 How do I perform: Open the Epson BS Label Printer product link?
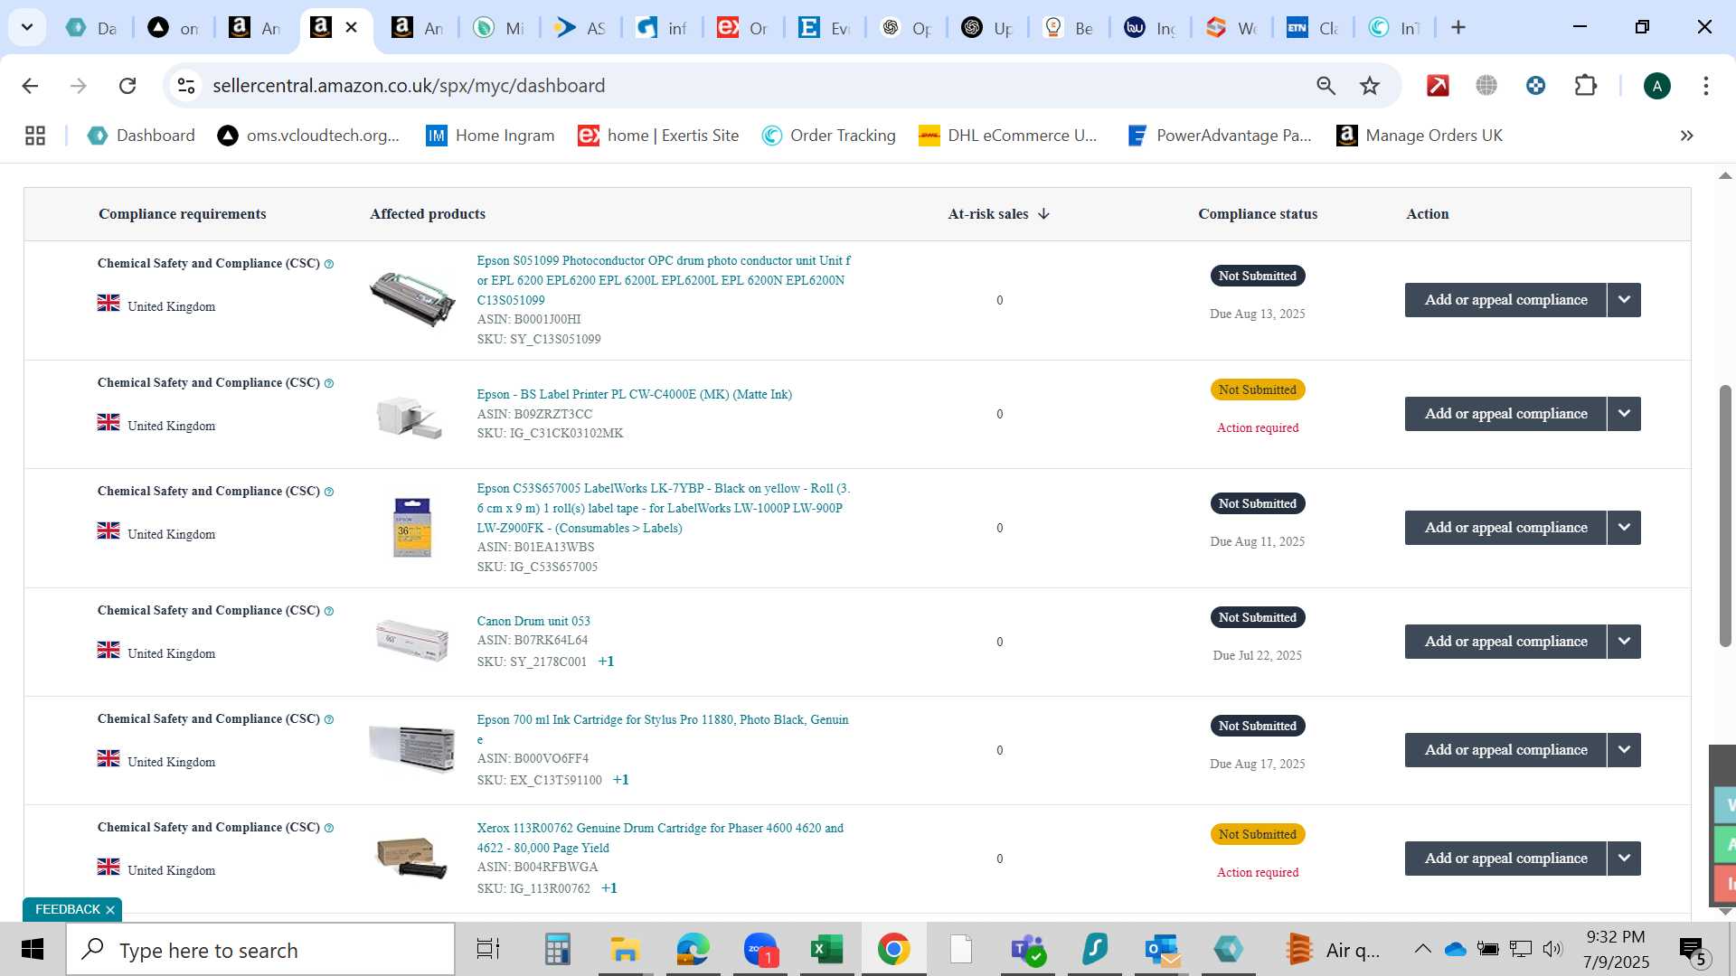point(634,394)
